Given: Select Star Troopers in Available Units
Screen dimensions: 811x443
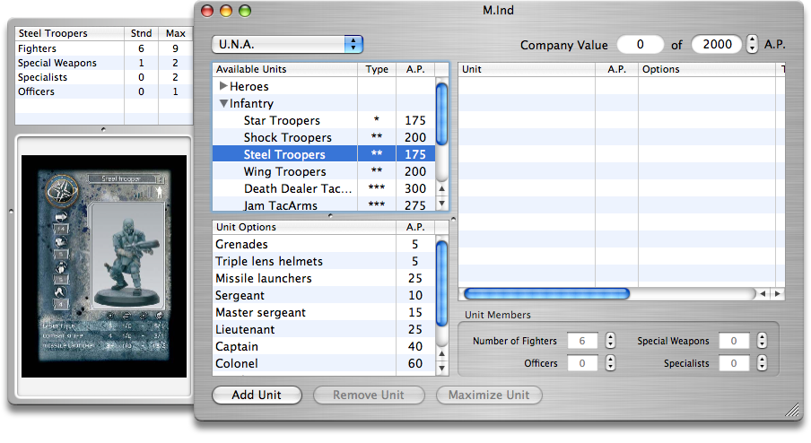Looking at the screenshot, I should coord(282,121).
